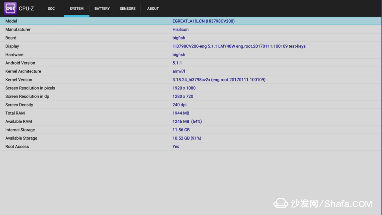382x215 pixels.
Task: Go to the SENSORS tab
Action: (128, 9)
